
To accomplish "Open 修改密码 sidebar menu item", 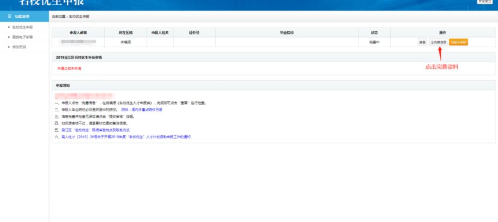I will (19, 47).
